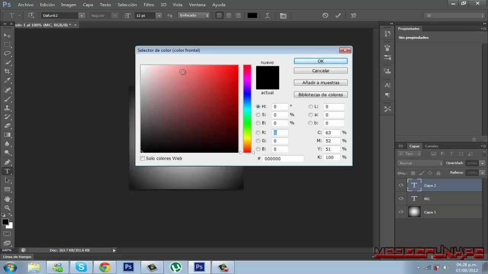This screenshot has height=274, width=488.
Task: Commit current text edits checkmark
Action: 338,16
